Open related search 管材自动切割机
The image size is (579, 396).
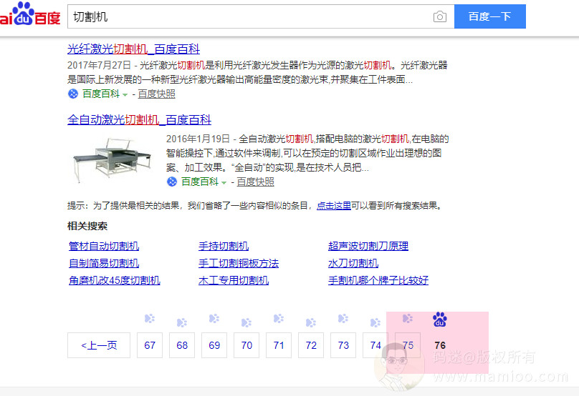coord(104,246)
